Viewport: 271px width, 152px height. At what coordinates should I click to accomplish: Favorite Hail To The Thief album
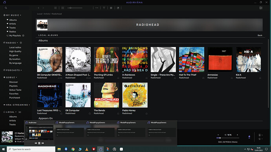click(x=203, y=78)
